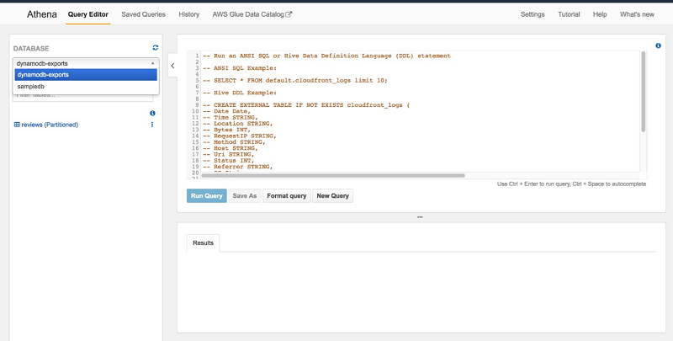The width and height of the screenshot is (673, 341).
Task: Click the Filter tables input field
Action: click(82, 96)
